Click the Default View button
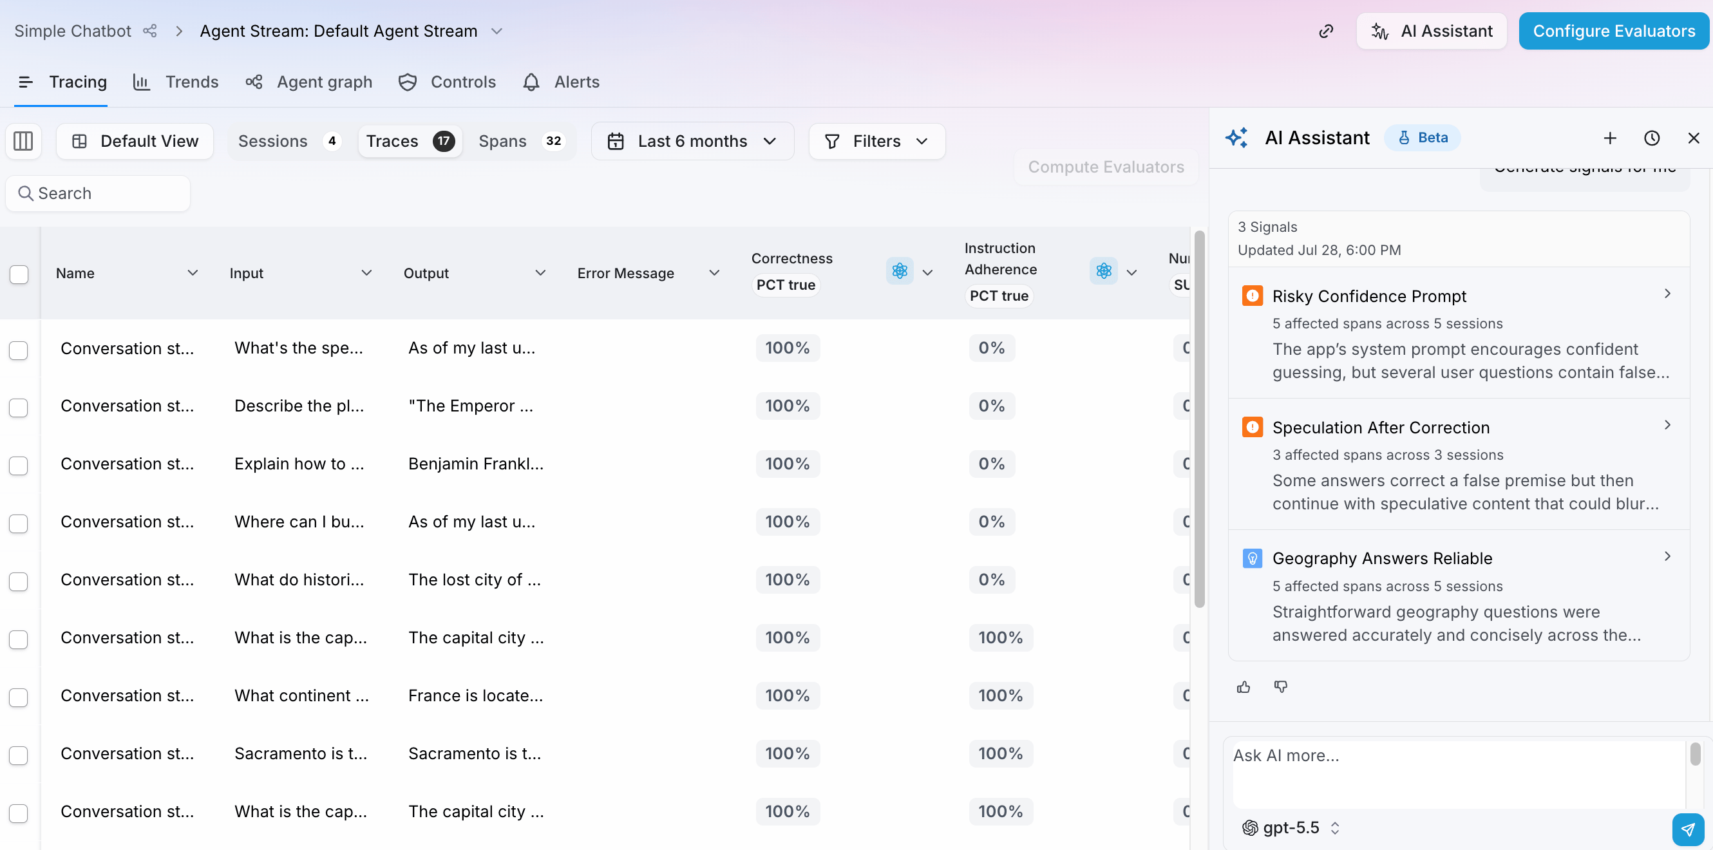 [135, 141]
